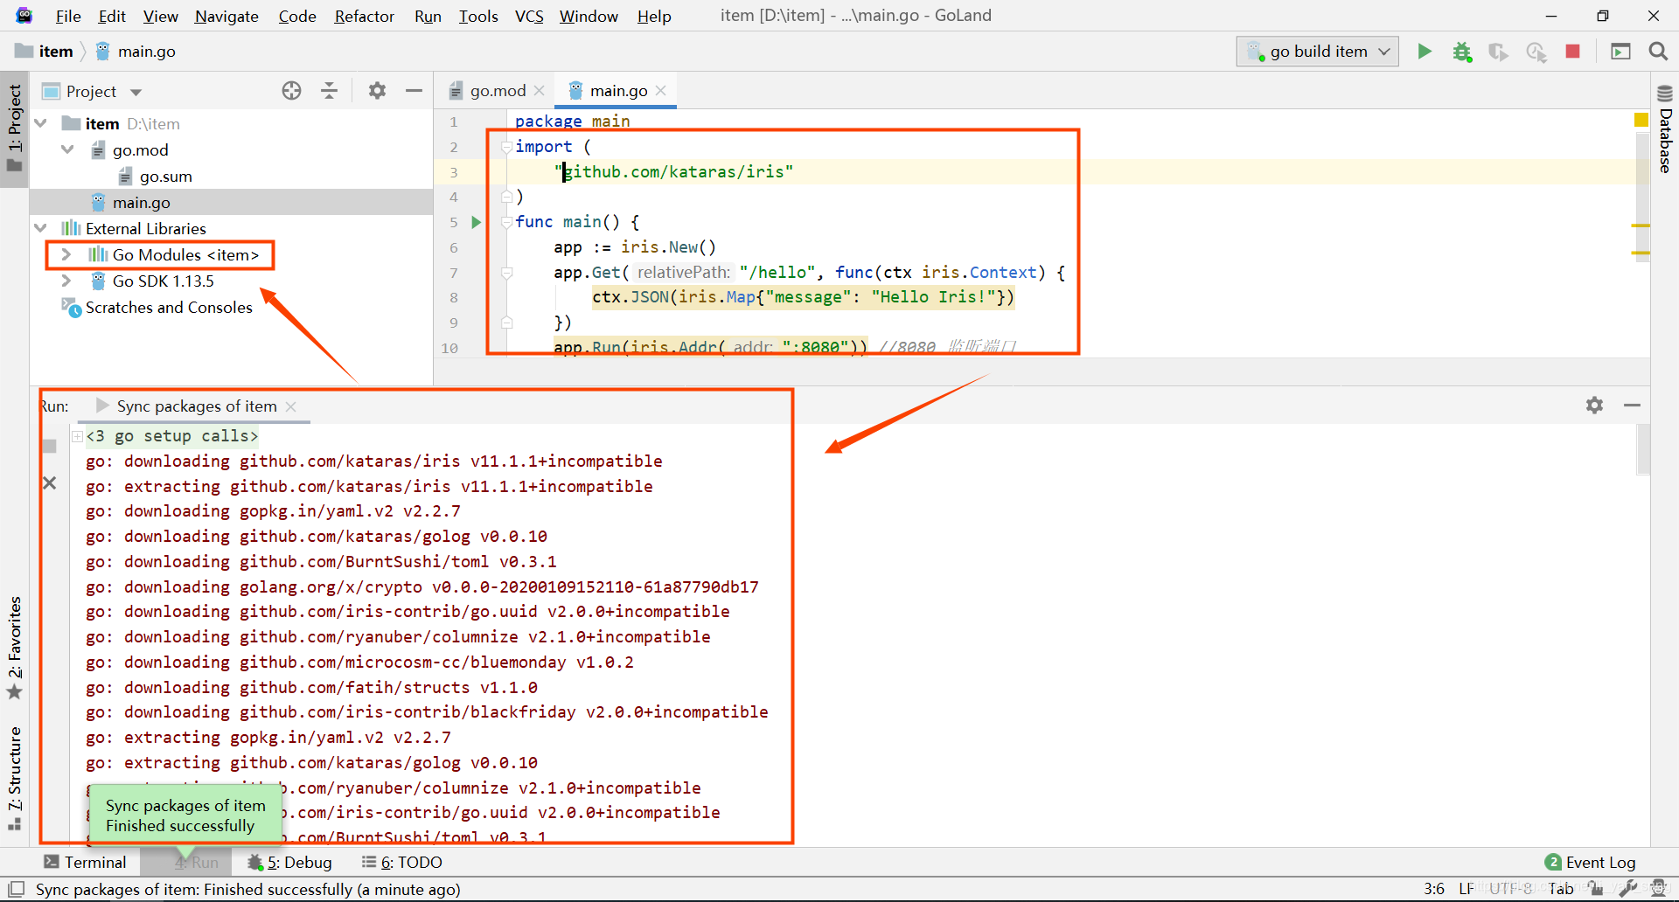1679x902 pixels.
Task: Collapse the item D:\item root folder
Action: [x=41, y=124]
